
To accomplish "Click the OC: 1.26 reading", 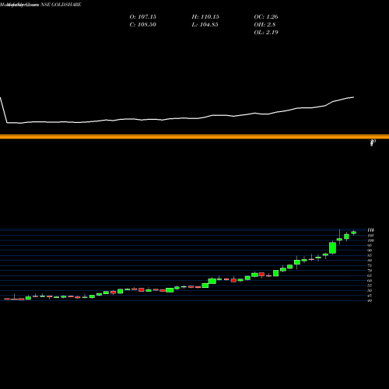I will pyautogui.click(x=266, y=17).
